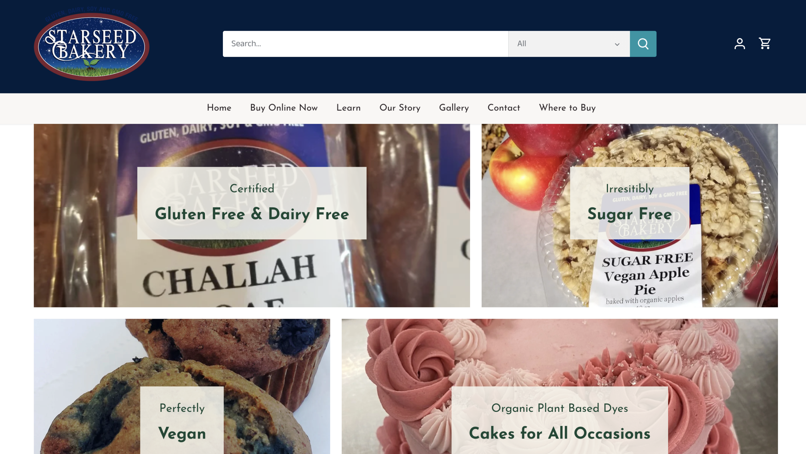806x454 pixels.
Task: Select the Learn navigation item
Action: (x=348, y=108)
